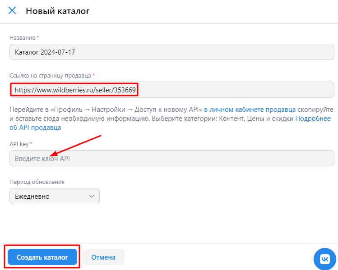The width and height of the screenshot is (338, 270).
Task: Click the chevron arrow in update period selector
Action: point(92,197)
